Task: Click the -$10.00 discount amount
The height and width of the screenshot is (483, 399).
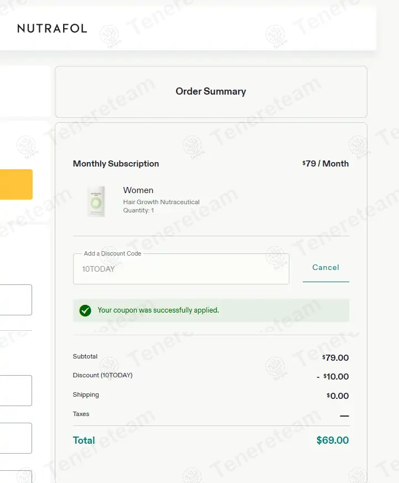Action: coord(333,377)
